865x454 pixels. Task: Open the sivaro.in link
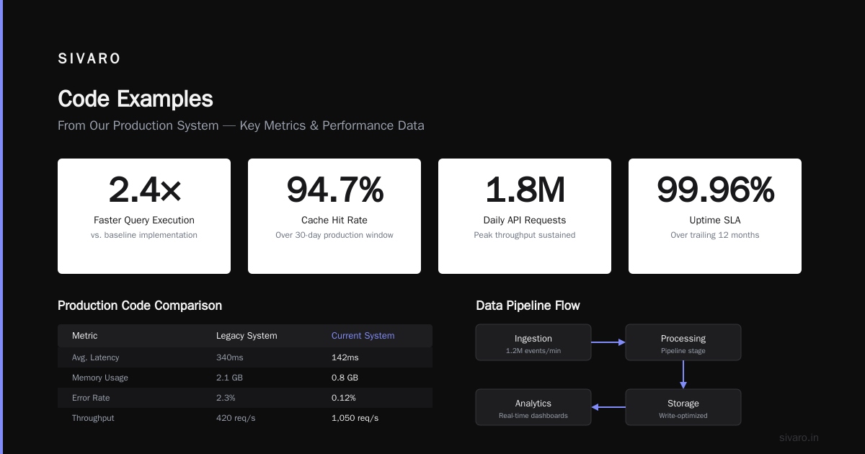tap(799, 437)
